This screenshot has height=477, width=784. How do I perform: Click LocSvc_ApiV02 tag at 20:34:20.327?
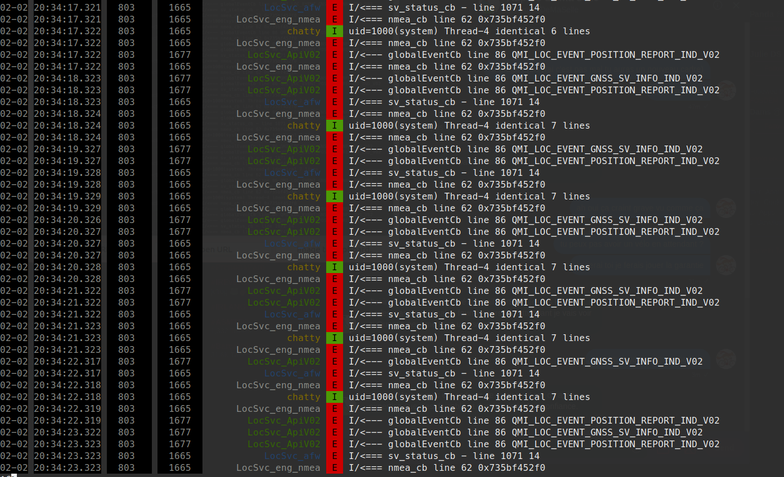click(283, 232)
